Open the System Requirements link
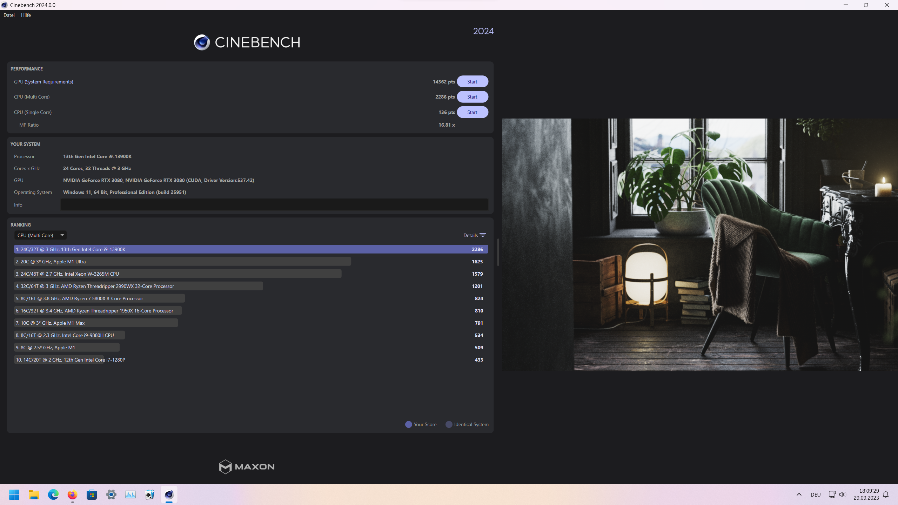 (x=49, y=82)
